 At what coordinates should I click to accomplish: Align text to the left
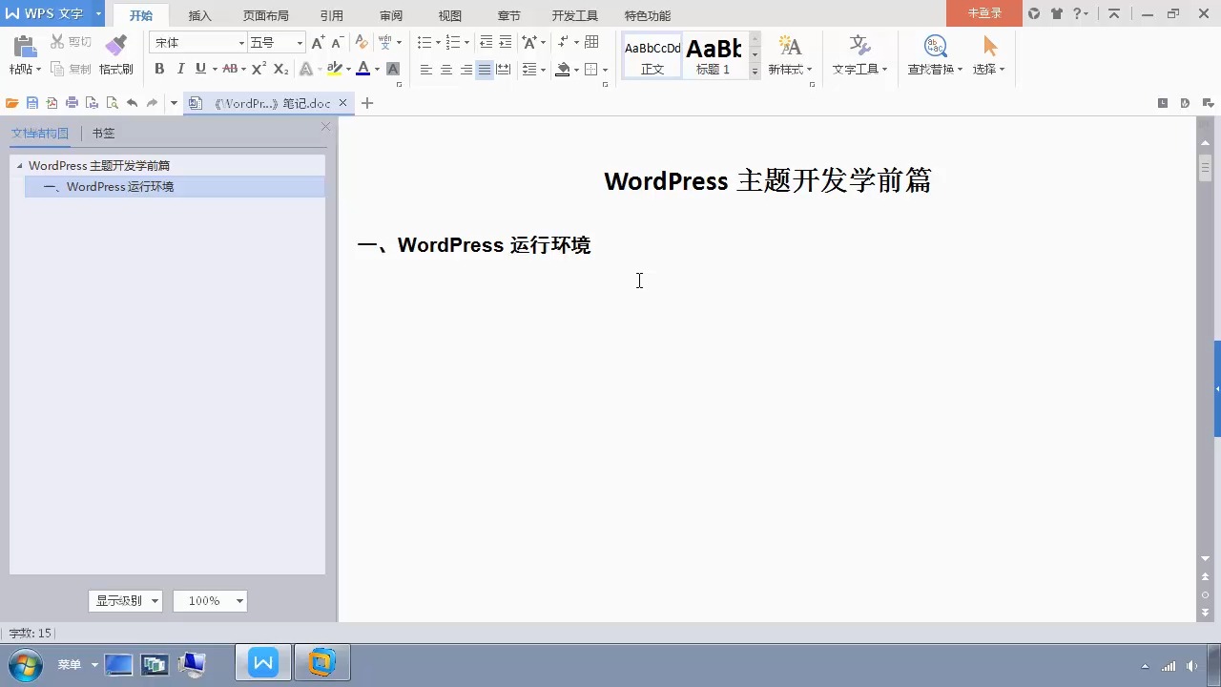click(x=426, y=70)
